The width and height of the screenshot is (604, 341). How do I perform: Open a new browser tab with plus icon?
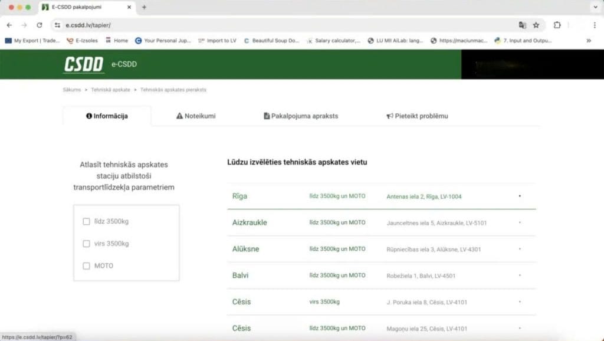click(144, 7)
